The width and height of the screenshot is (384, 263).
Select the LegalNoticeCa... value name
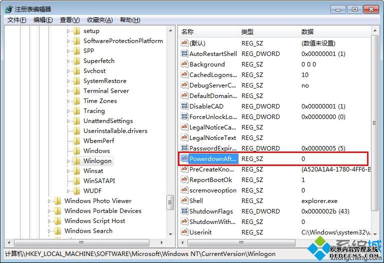pyautogui.click(x=212, y=127)
